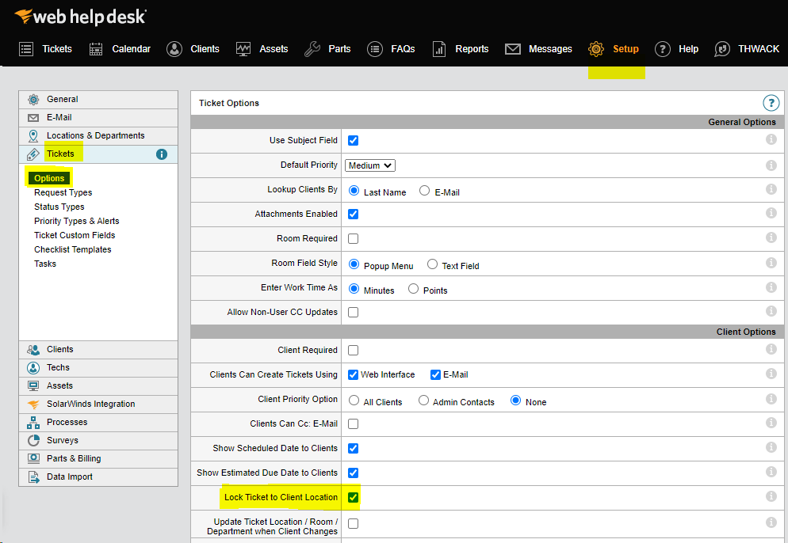The image size is (788, 543).
Task: Open Request Types under Tickets
Action: coord(63,192)
